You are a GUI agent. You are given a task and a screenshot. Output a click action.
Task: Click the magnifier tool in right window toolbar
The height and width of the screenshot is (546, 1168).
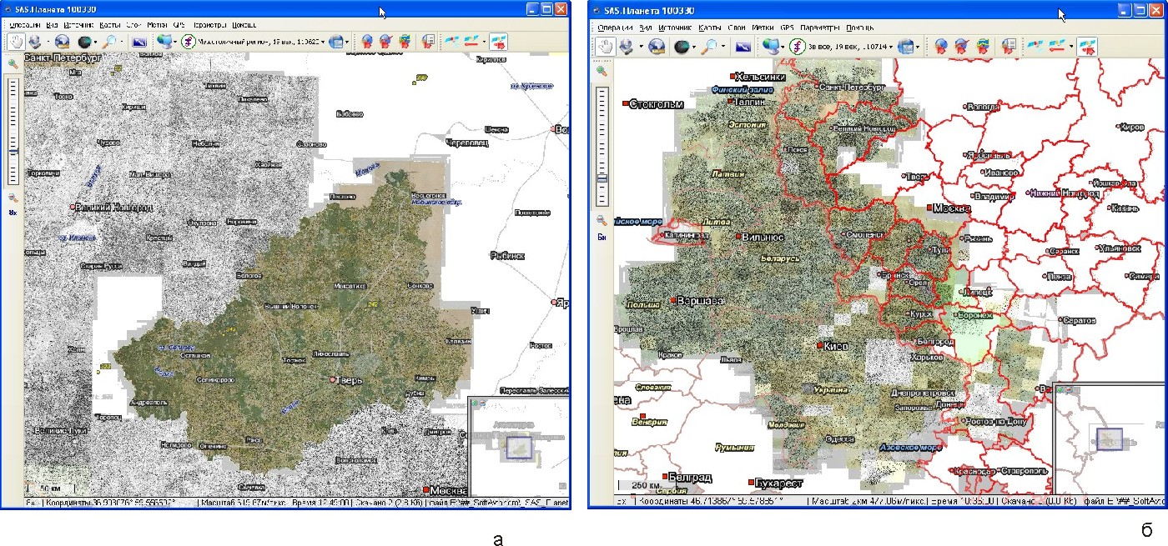711,47
